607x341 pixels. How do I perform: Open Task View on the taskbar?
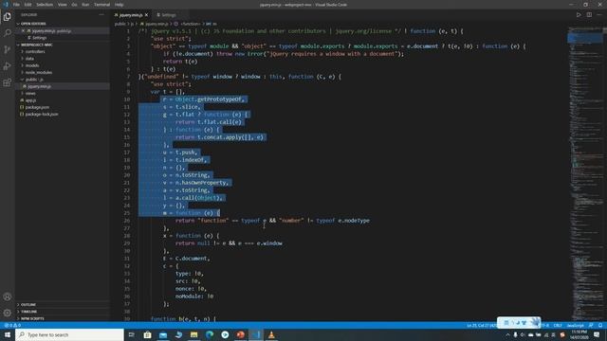point(132,334)
